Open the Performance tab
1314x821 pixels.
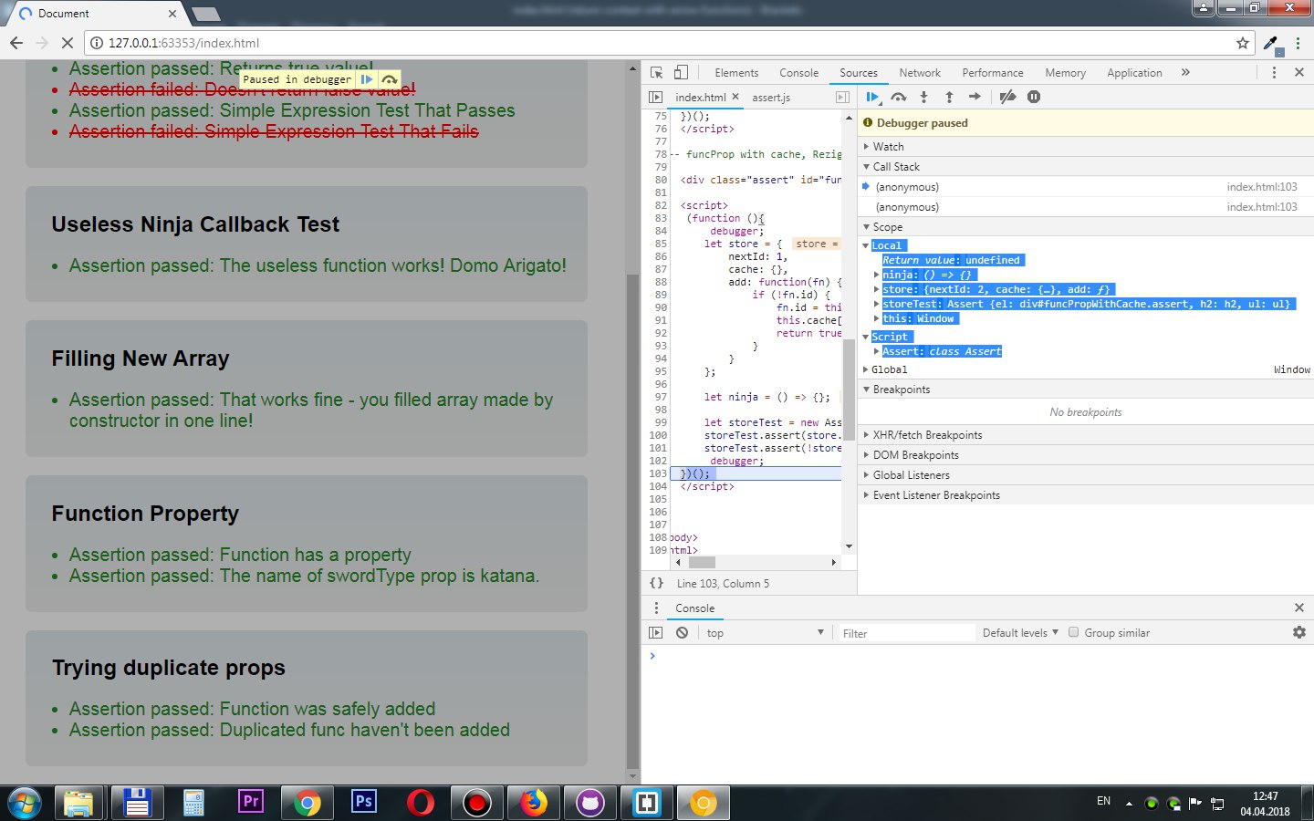993,73
